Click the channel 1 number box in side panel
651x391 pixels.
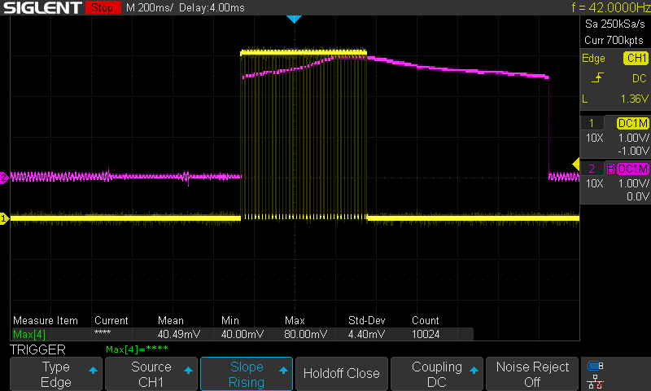coord(592,123)
